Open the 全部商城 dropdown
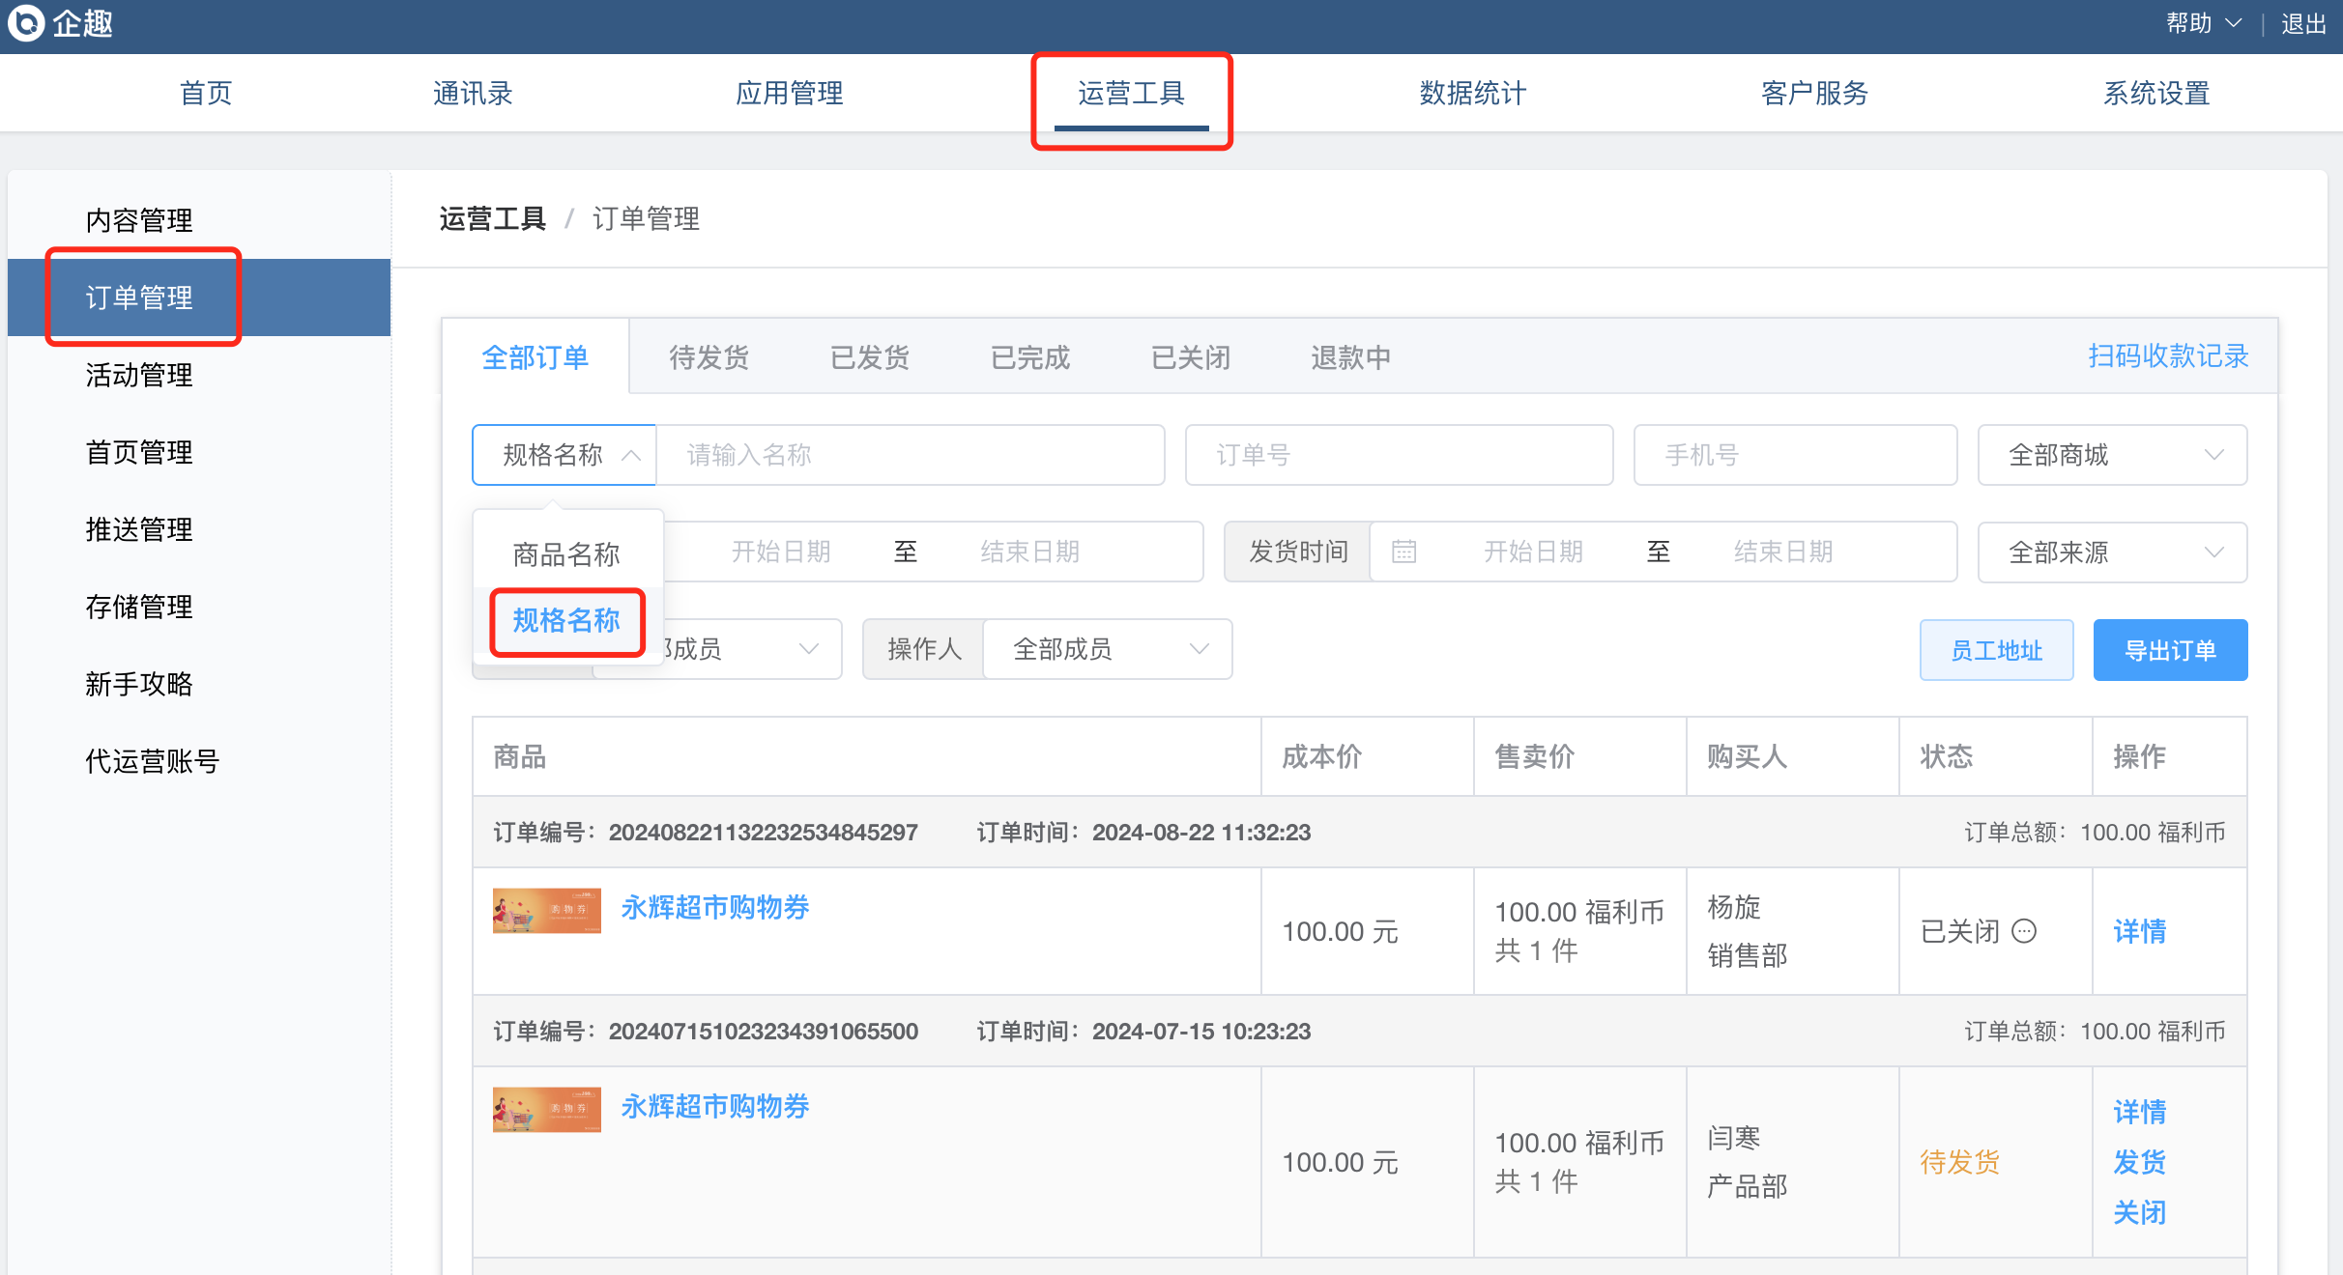Viewport: 2343px width, 1275px height. click(2112, 455)
